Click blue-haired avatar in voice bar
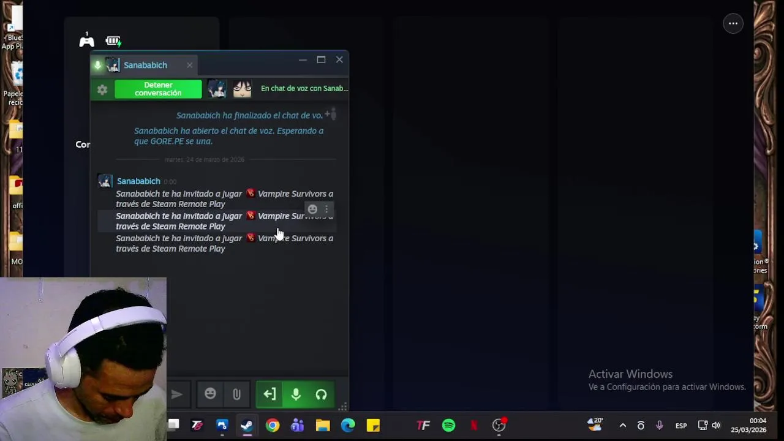The height and width of the screenshot is (441, 784). (216, 89)
